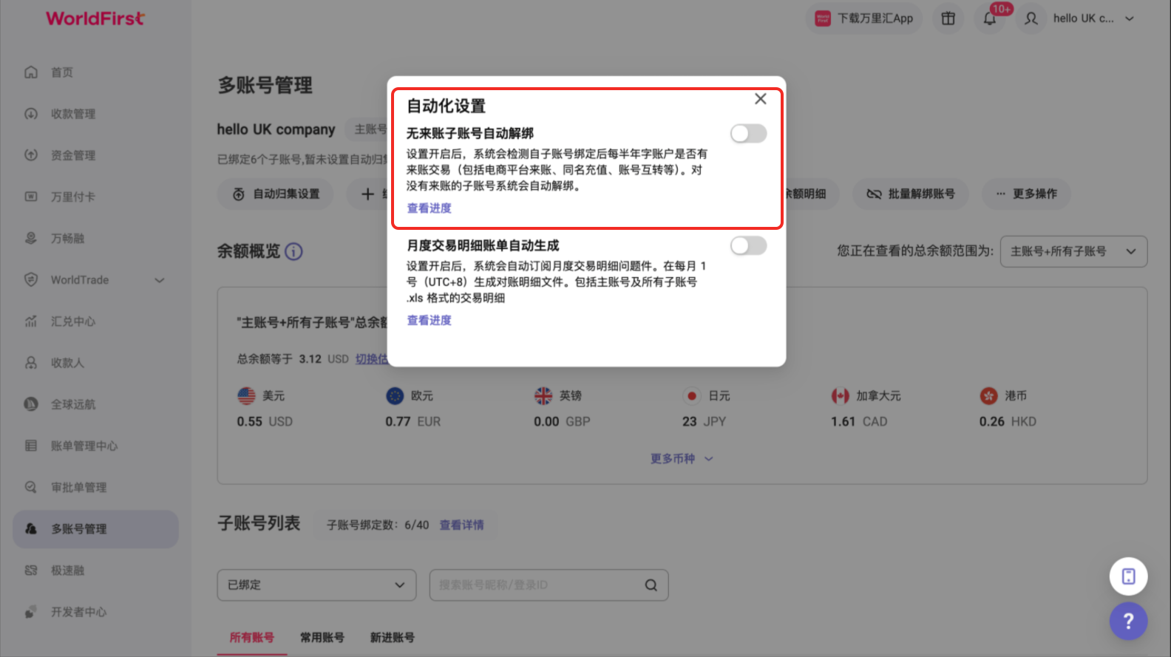This screenshot has width=1171, height=657.
Task: Expand 更多币种 currencies list
Action: [x=682, y=459]
